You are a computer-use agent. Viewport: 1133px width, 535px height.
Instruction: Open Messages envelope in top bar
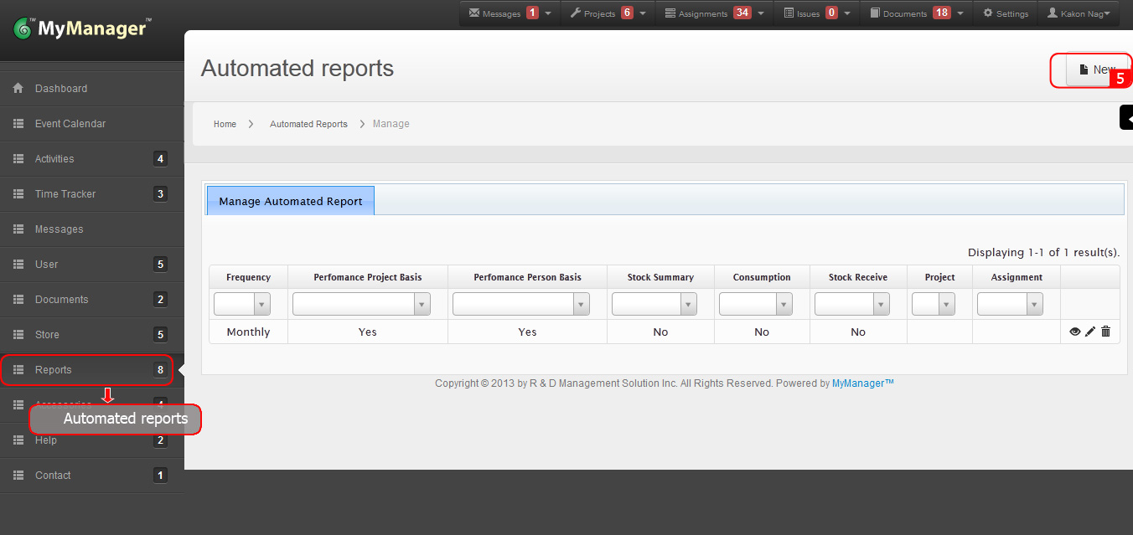pyautogui.click(x=475, y=13)
